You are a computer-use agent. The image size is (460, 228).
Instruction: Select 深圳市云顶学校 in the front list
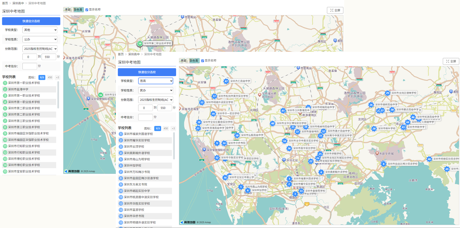click(145, 146)
